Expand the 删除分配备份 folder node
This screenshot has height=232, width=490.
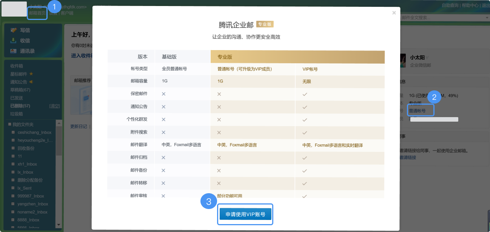(13, 180)
